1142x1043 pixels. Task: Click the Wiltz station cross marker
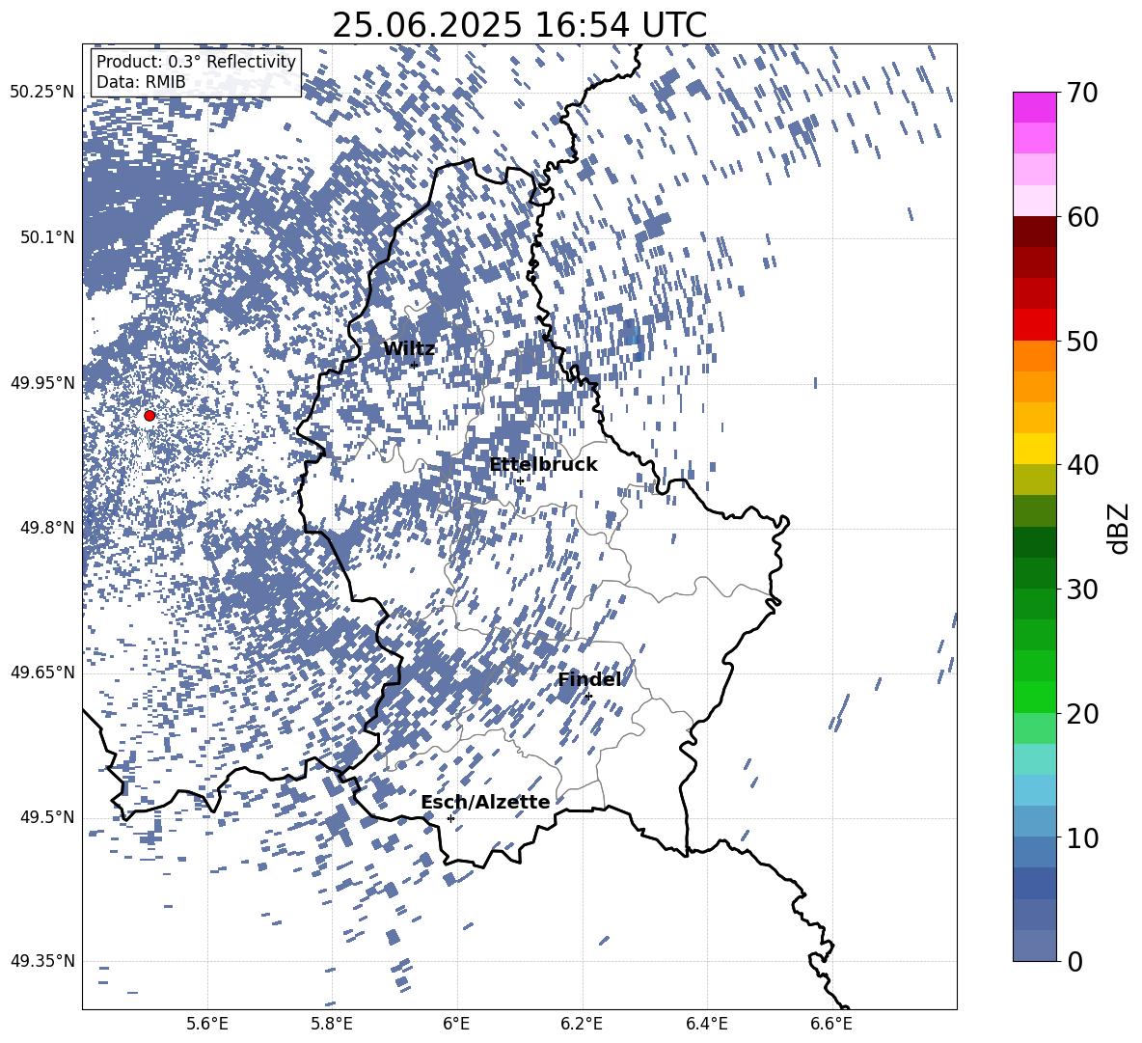(x=414, y=366)
